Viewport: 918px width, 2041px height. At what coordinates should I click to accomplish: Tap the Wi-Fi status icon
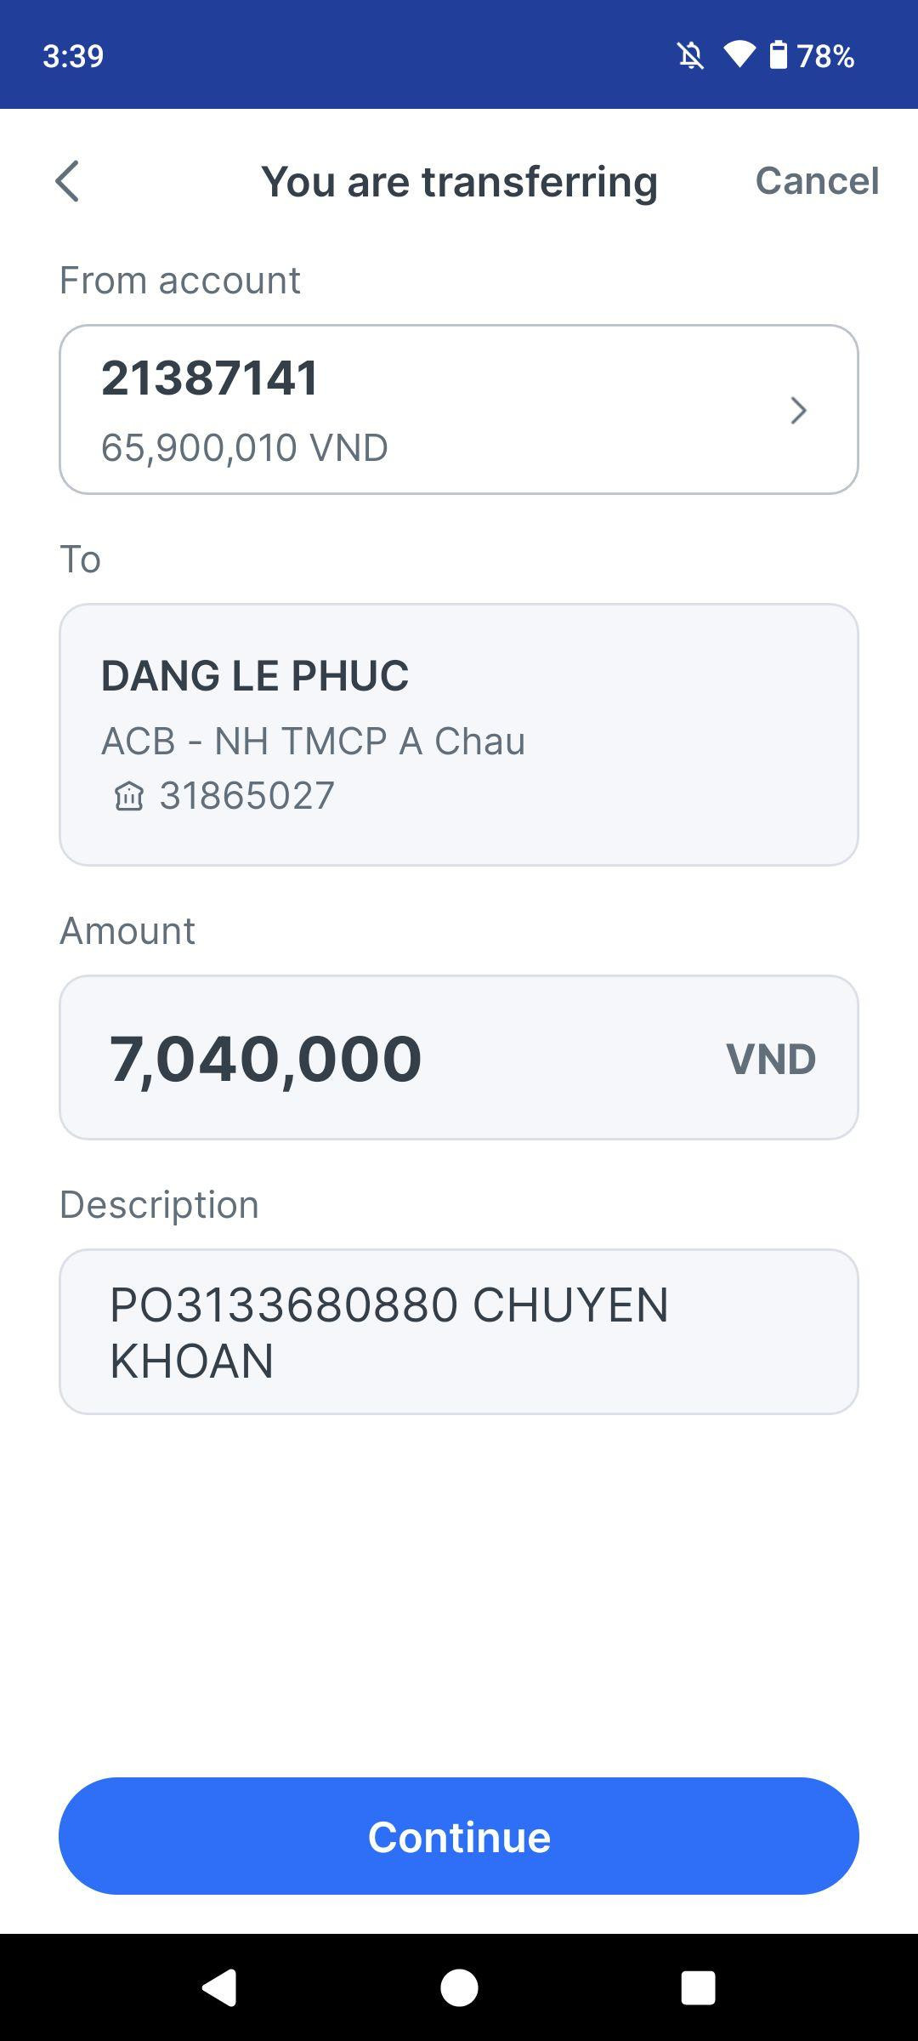[739, 55]
